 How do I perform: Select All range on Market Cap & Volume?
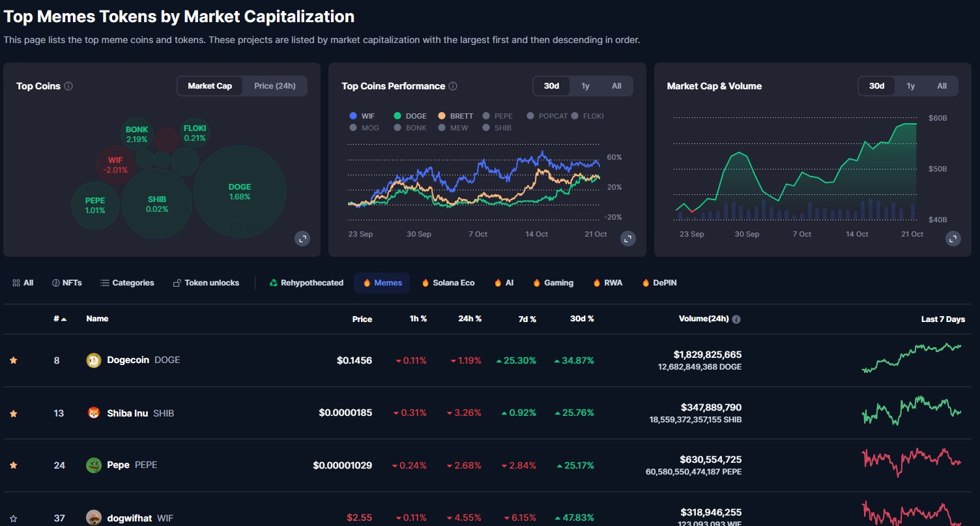pyautogui.click(x=942, y=86)
